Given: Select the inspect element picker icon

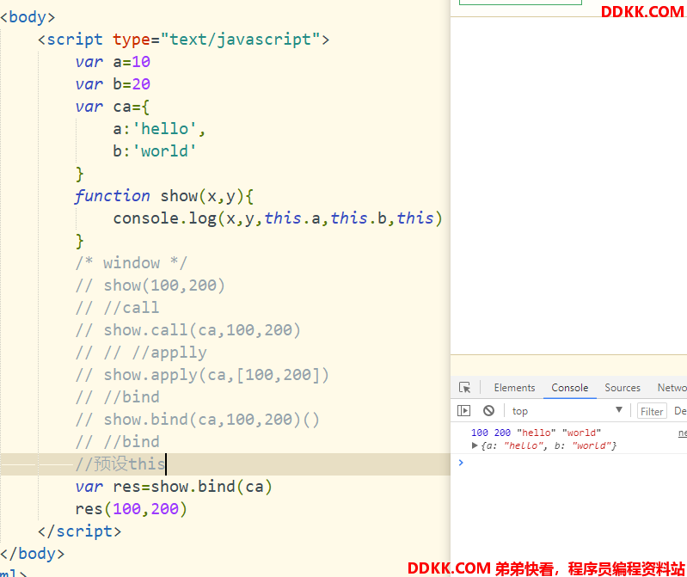Looking at the screenshot, I should [x=464, y=388].
